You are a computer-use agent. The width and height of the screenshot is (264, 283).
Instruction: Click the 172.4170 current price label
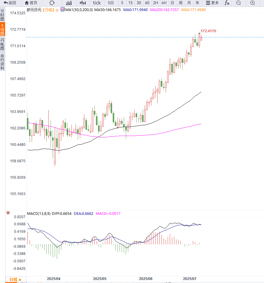coord(208,31)
